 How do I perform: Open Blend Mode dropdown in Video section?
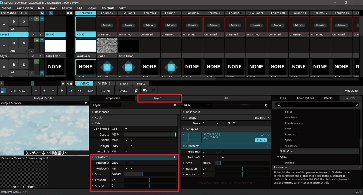[x=119, y=129]
